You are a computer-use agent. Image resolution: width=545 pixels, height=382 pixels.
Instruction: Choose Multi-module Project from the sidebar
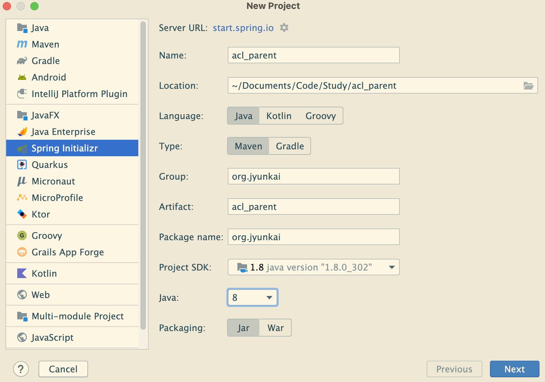77,316
